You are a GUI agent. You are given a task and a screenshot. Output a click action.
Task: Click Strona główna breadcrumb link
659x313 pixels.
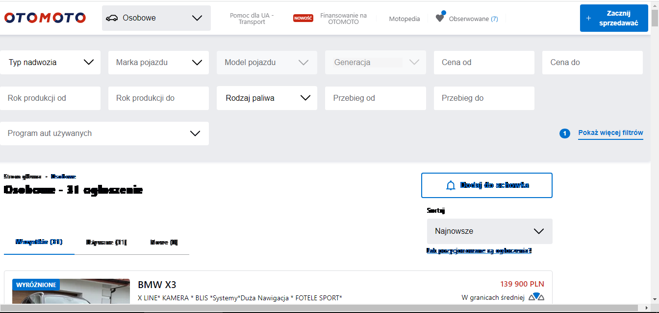[x=23, y=176]
